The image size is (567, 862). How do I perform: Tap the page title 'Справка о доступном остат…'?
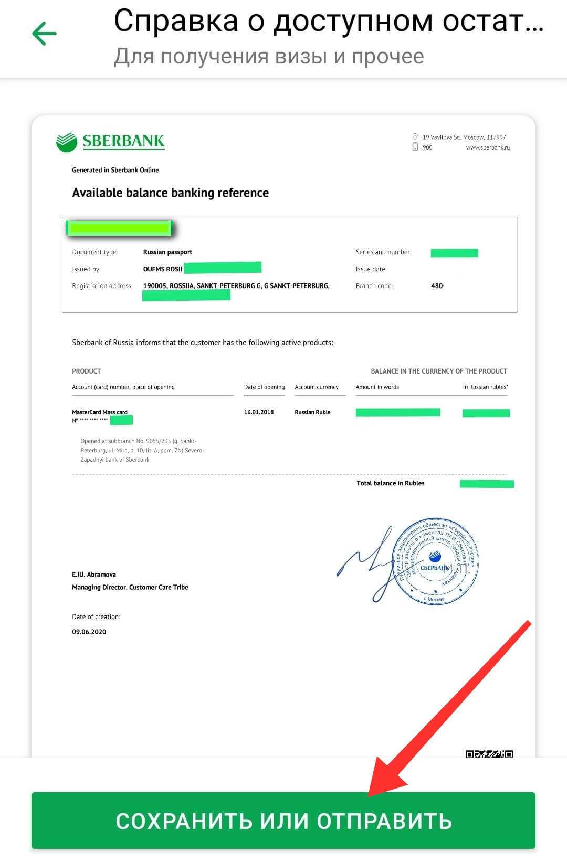(328, 22)
